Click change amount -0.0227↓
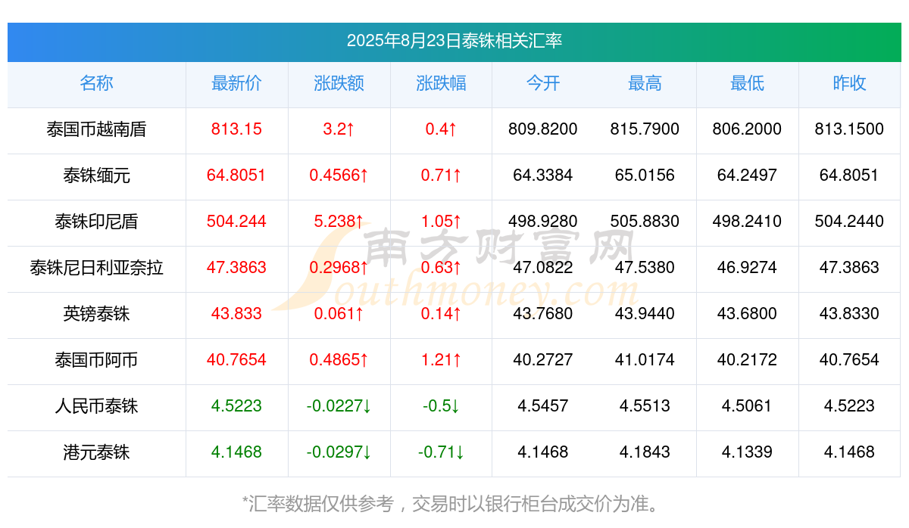This screenshot has height=528, width=909. (x=339, y=406)
